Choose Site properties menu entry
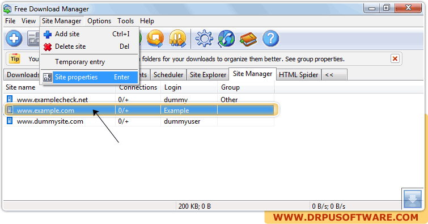Image resolution: width=428 pixels, height=224 pixels. [90, 77]
